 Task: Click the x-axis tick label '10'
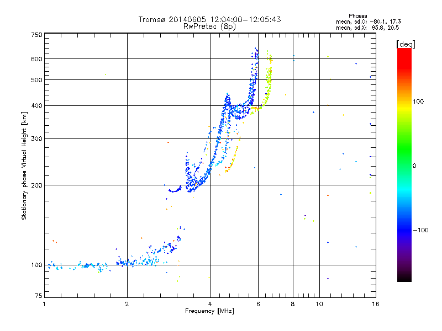(319, 304)
